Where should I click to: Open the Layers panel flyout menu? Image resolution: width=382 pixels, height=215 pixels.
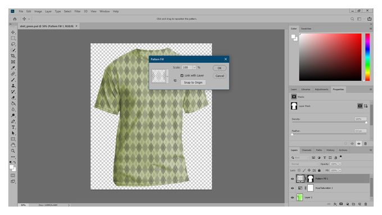[x=371, y=150]
